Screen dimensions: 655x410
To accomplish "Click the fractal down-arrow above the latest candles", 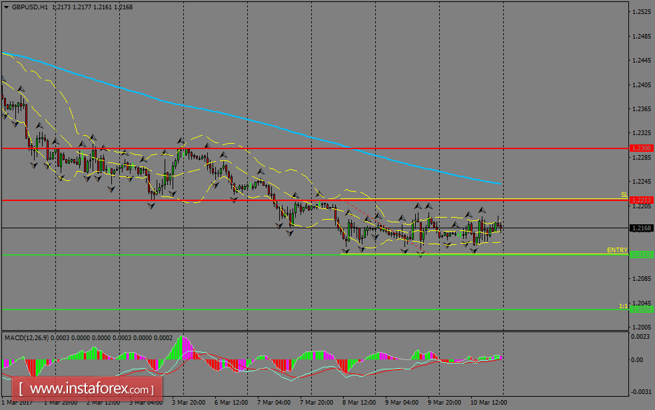I will point(481,208).
